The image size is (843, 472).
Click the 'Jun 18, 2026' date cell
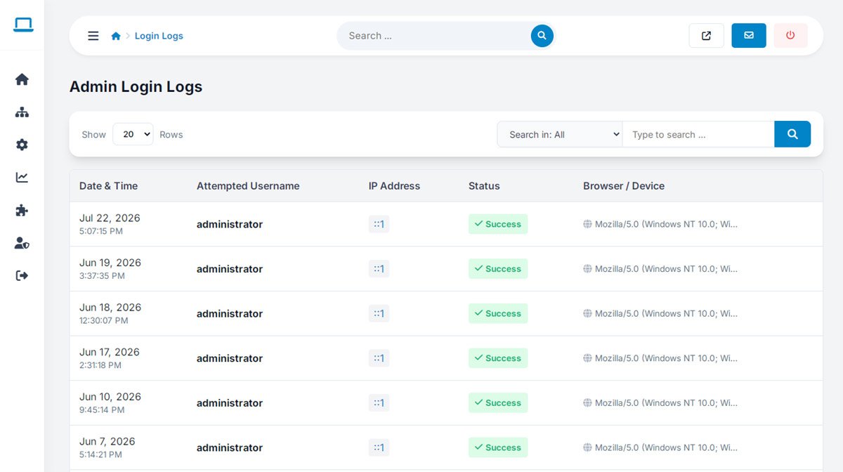coord(110,308)
